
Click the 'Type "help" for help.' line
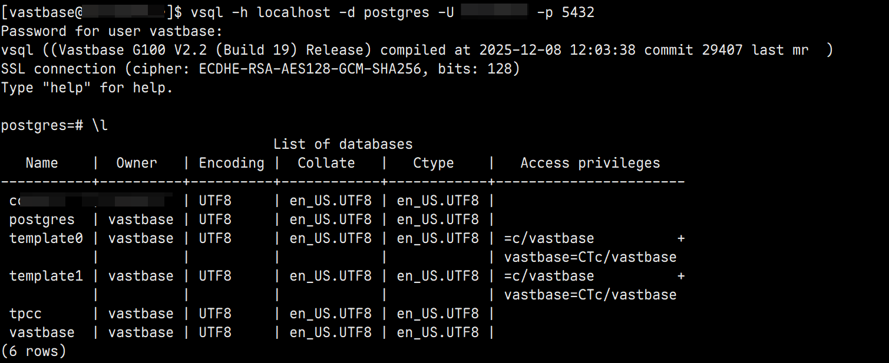click(x=87, y=88)
